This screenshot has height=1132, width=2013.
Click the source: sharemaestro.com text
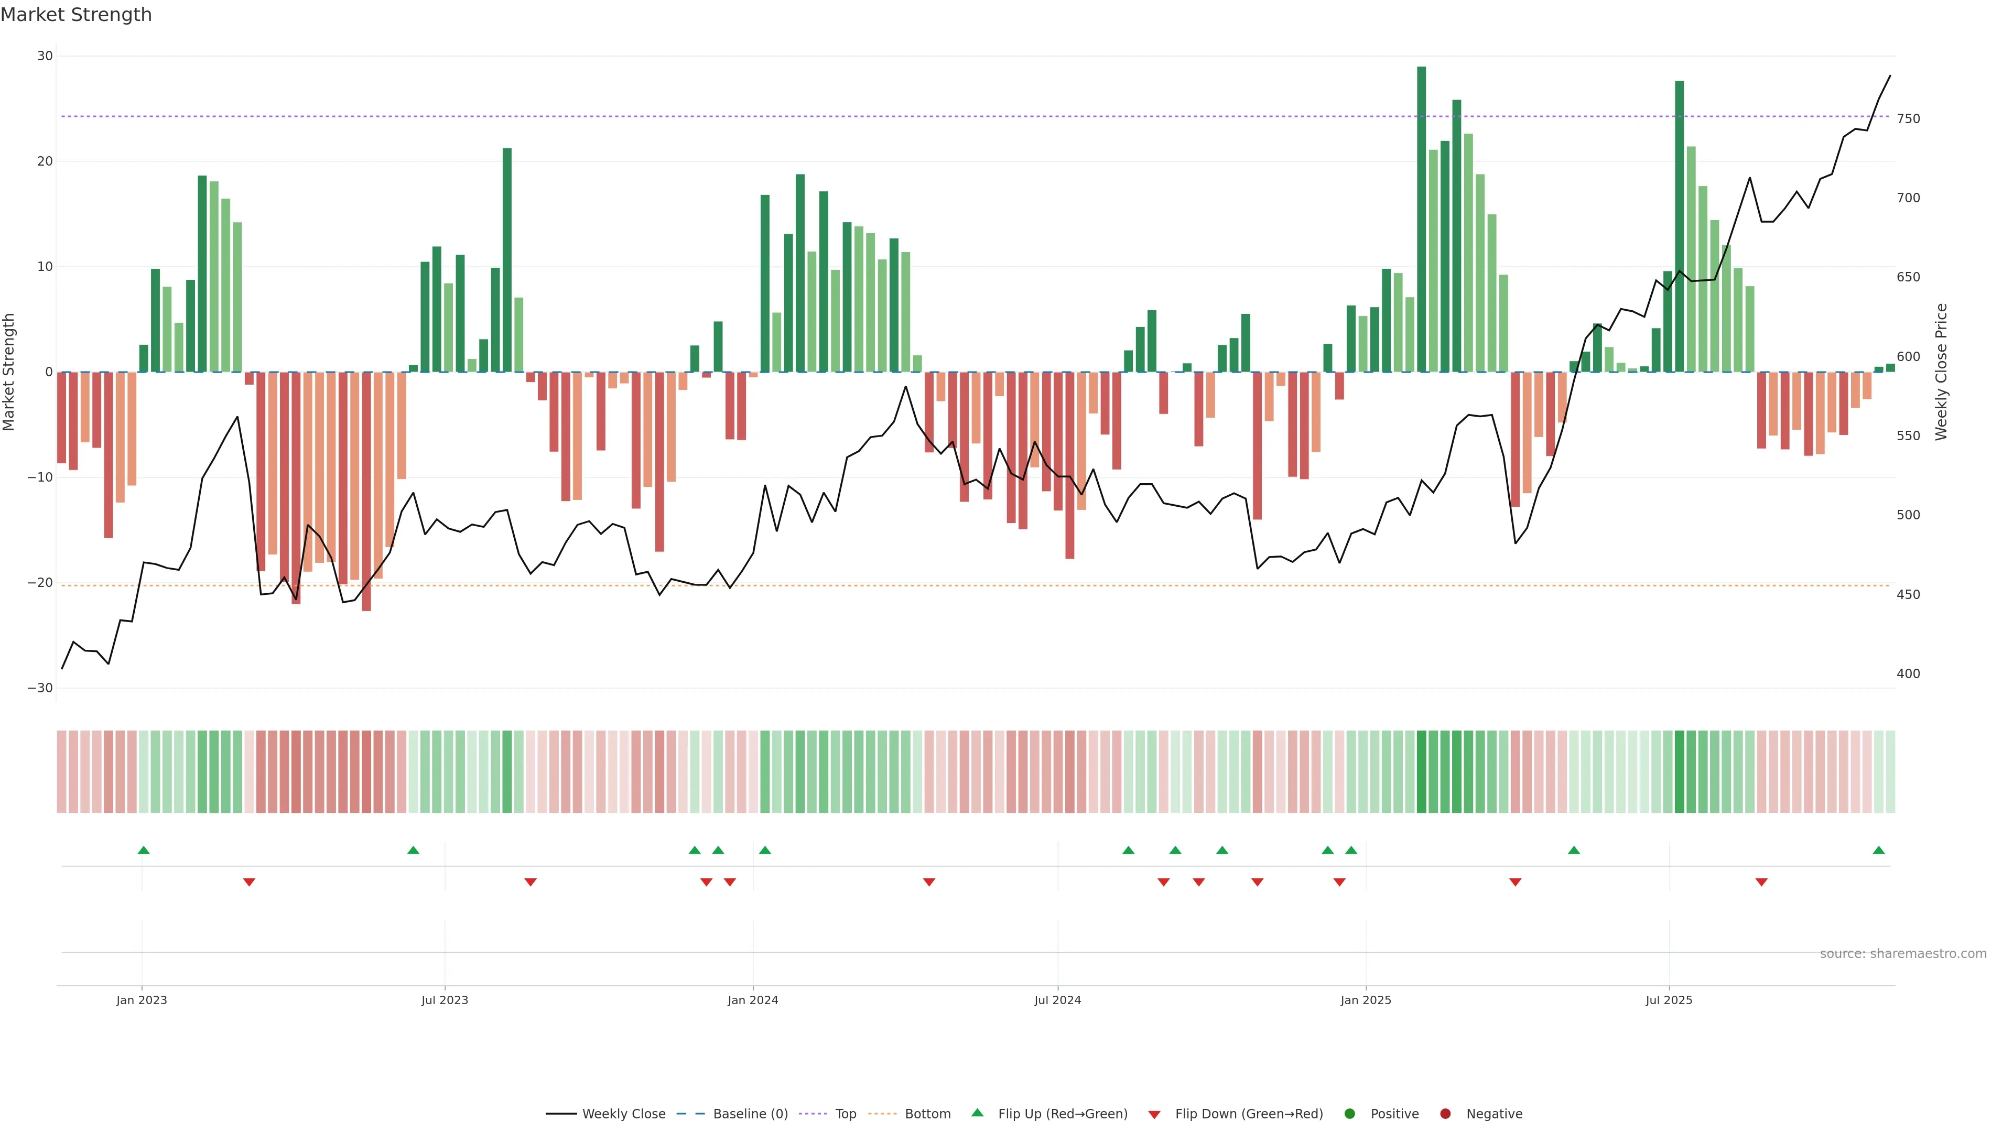point(1903,954)
